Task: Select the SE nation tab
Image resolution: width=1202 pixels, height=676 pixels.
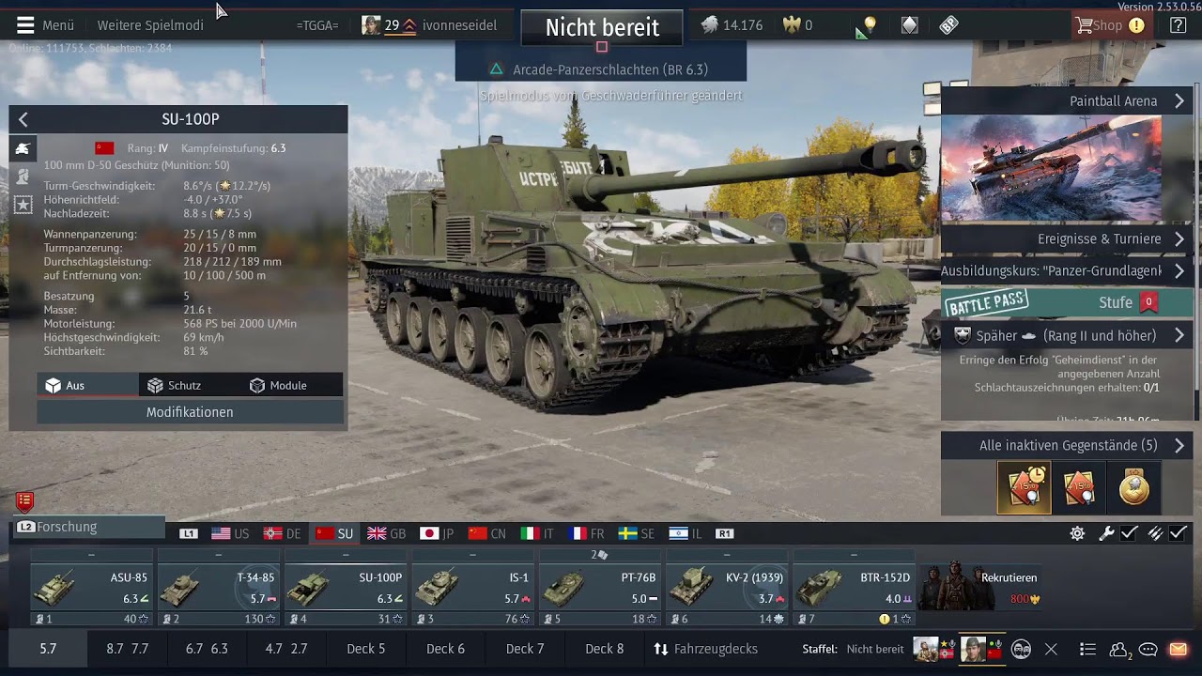Action: [636, 533]
